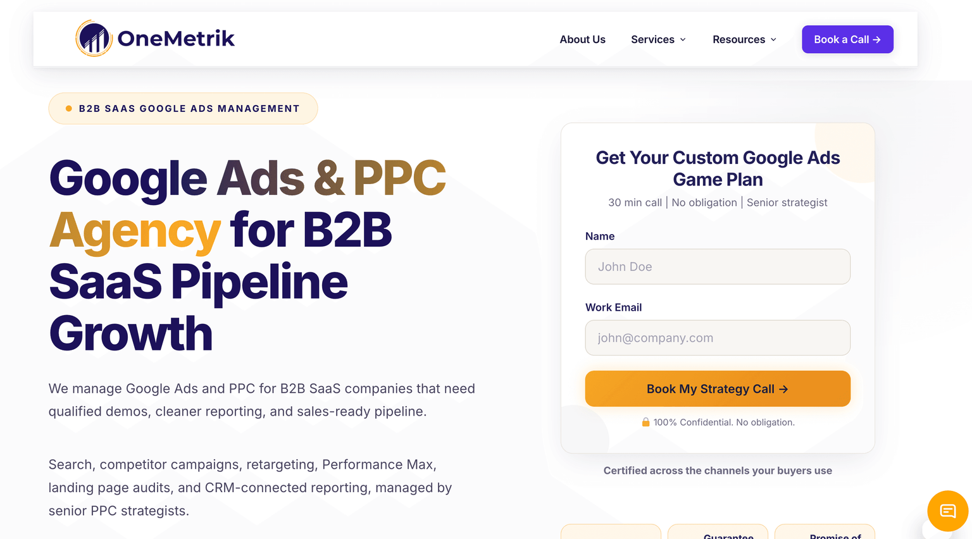Select the Guarantee card at the bottom
Viewport: 972px width, 539px height.
[718, 531]
